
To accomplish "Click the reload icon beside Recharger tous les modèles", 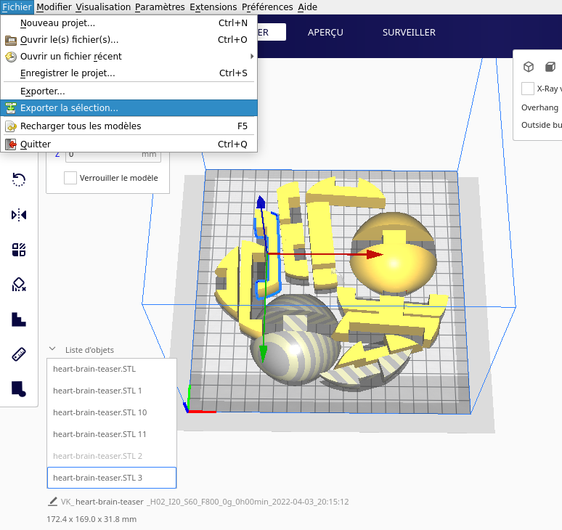I will 11,126.
